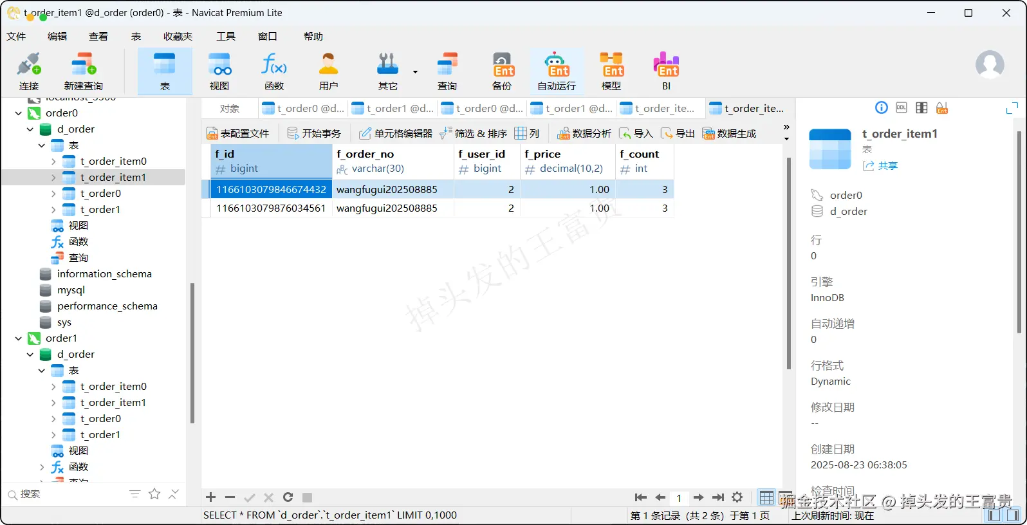The width and height of the screenshot is (1027, 525).
Task: Open 自动运行 automation
Action: pos(557,71)
